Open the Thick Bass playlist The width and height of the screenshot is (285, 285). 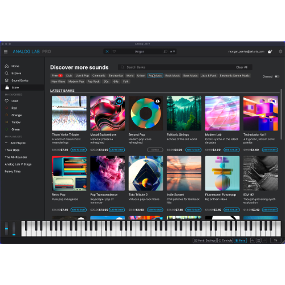12,150
